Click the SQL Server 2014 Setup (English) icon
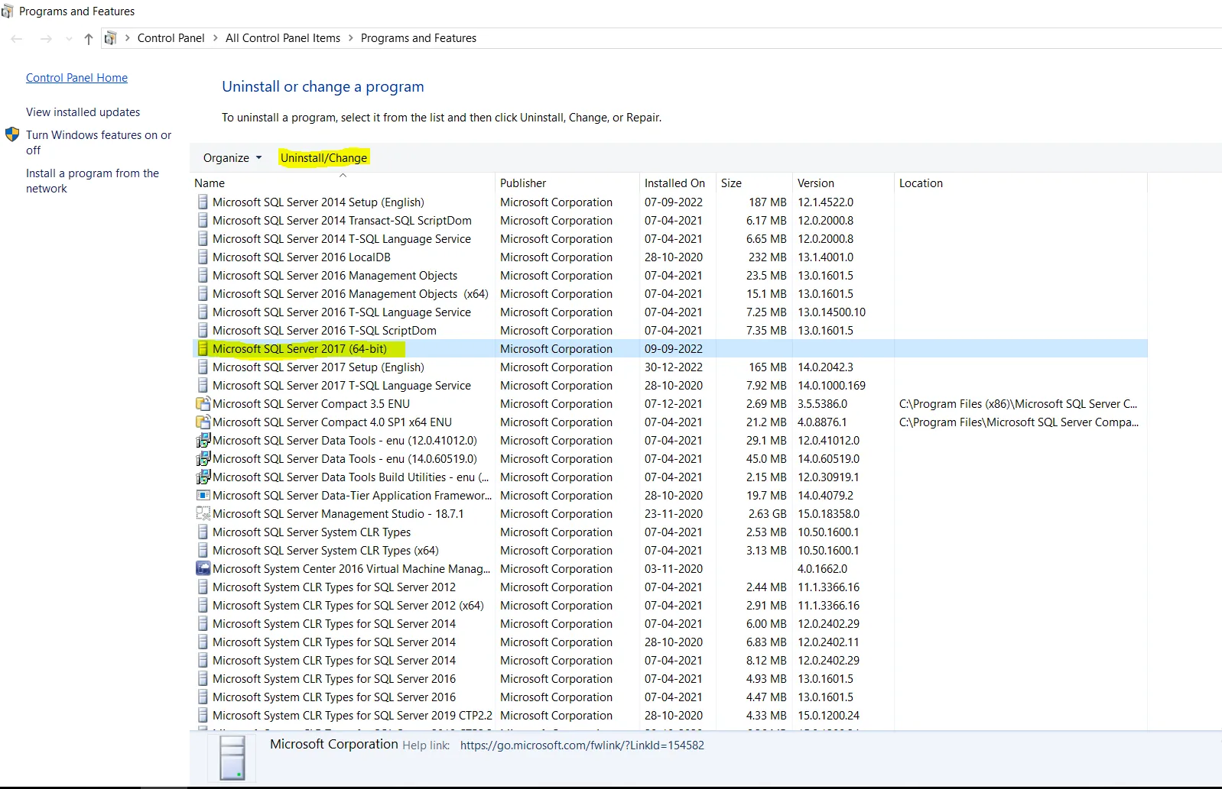This screenshot has width=1222, height=789. pyautogui.click(x=203, y=202)
